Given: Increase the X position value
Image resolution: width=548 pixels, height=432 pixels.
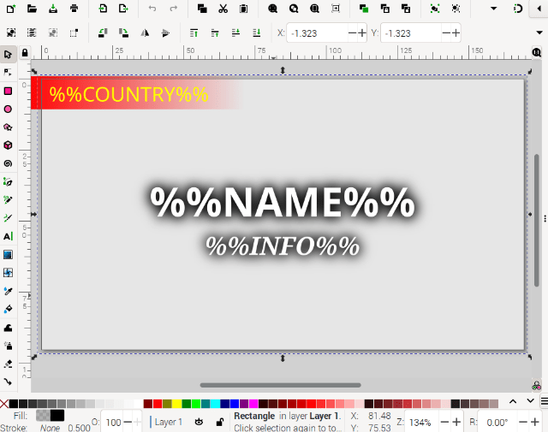Looking at the screenshot, I should pyautogui.click(x=361, y=33).
